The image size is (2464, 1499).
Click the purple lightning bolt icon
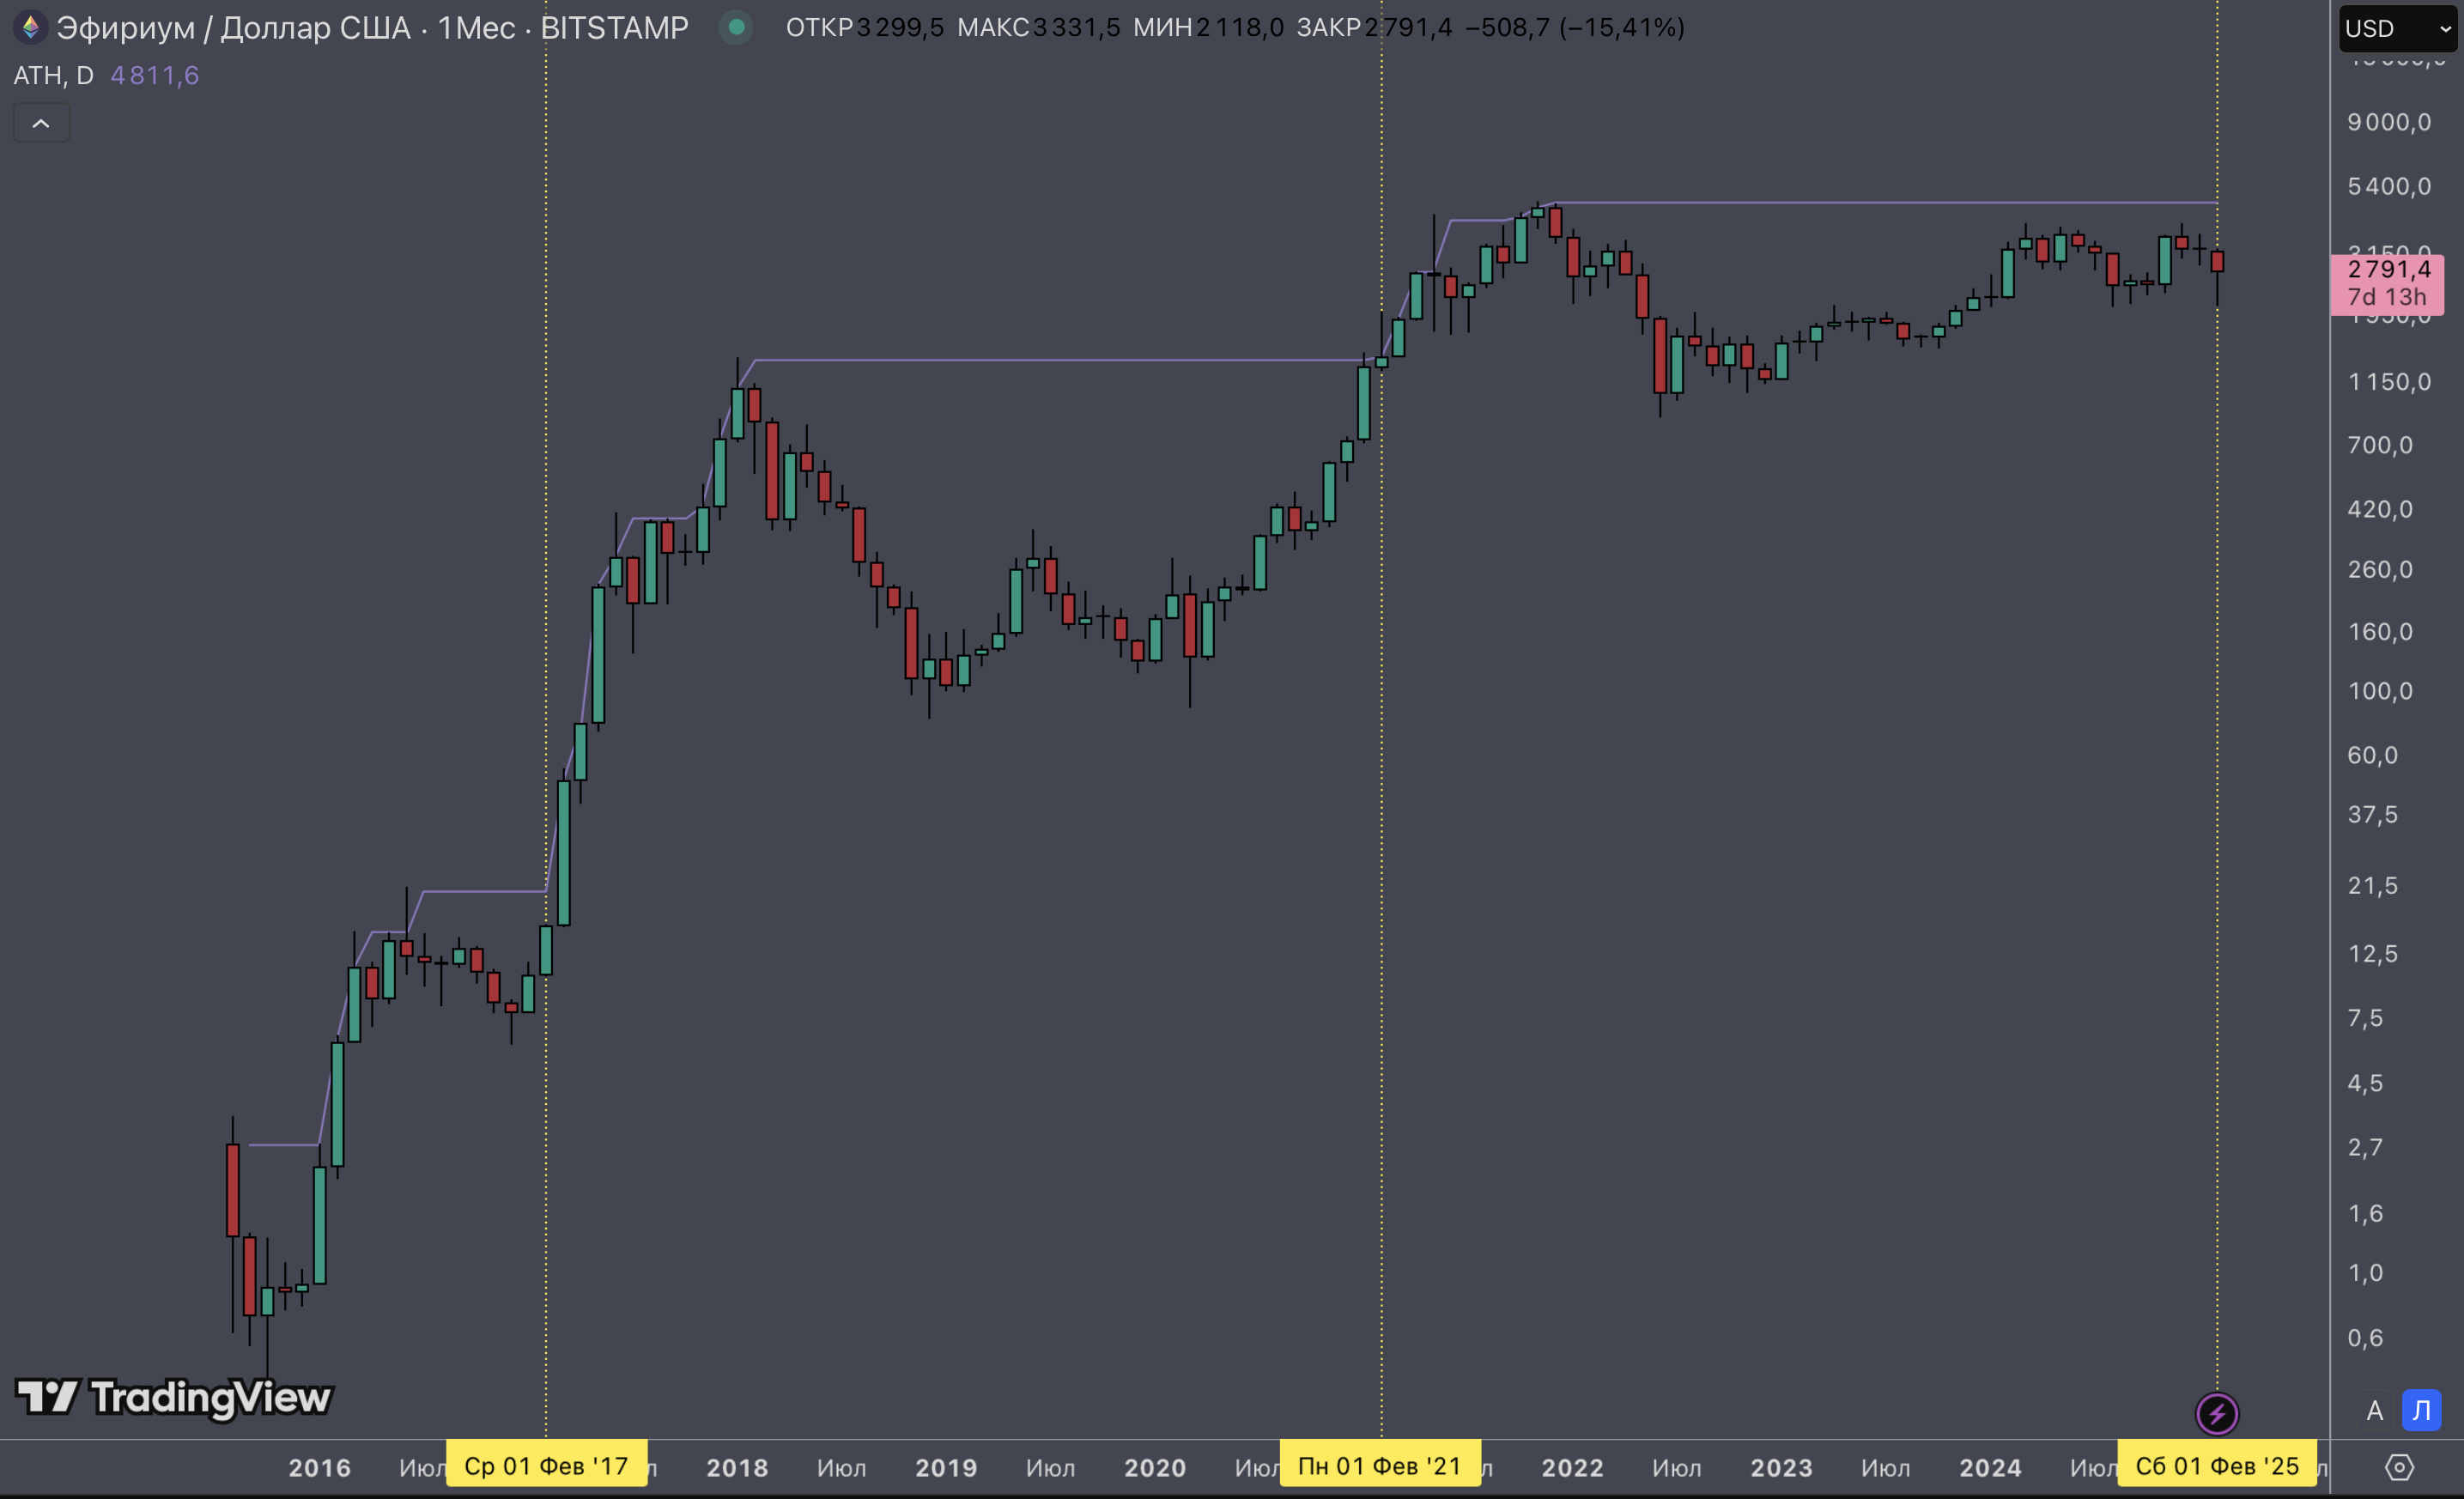point(2216,1413)
